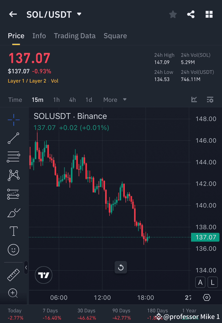This screenshot has height=323, width=222.
Task: Select the crosshair tool
Action: pyautogui.click(x=13, y=120)
